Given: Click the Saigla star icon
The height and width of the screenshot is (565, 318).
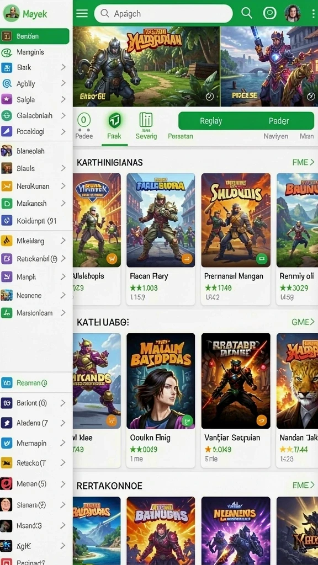Looking at the screenshot, I should 7,99.
